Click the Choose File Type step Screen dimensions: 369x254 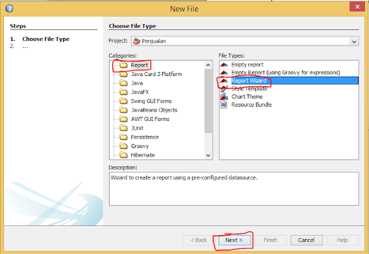coord(46,39)
